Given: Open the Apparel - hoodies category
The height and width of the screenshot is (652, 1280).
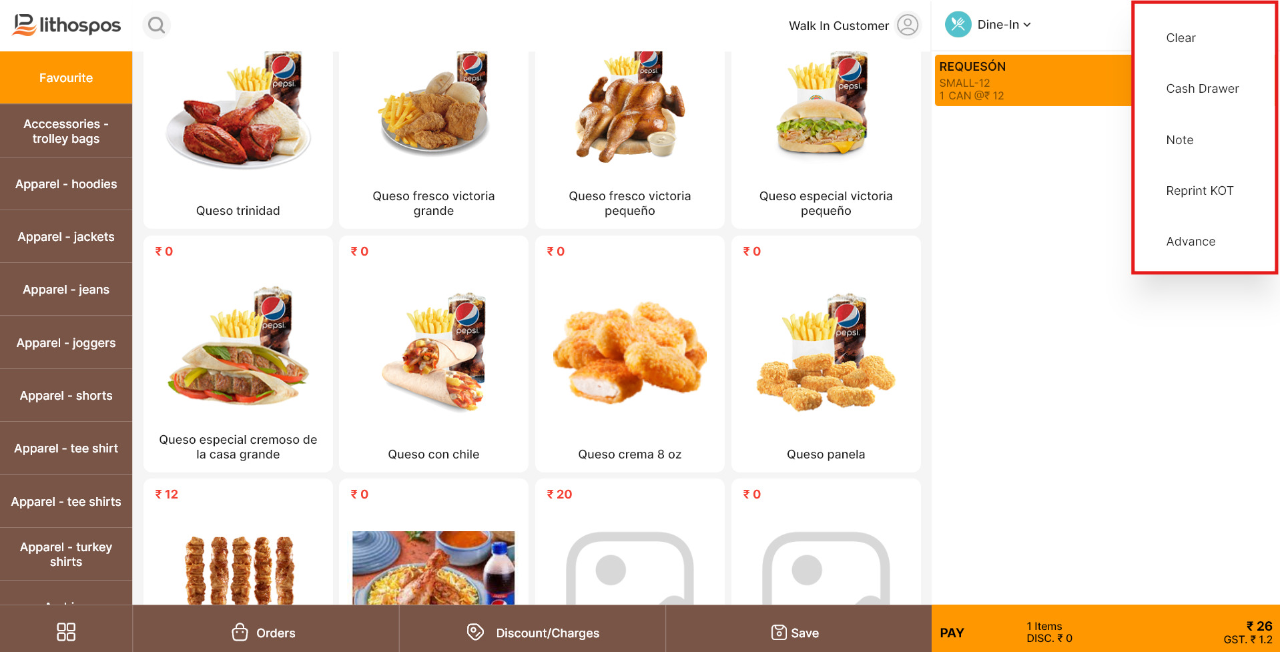Looking at the screenshot, I should tap(66, 184).
